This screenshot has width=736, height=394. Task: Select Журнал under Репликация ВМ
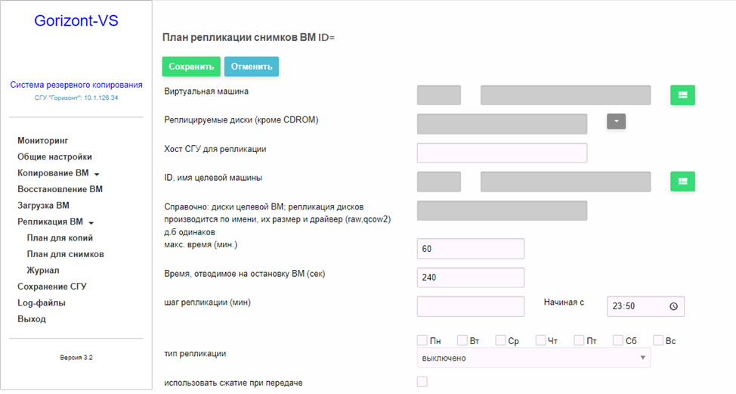click(x=43, y=270)
